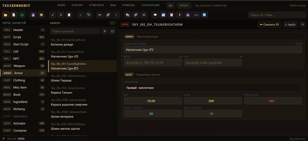
Task: Click the blue refresh icon in toolbar
Action: (204, 15)
